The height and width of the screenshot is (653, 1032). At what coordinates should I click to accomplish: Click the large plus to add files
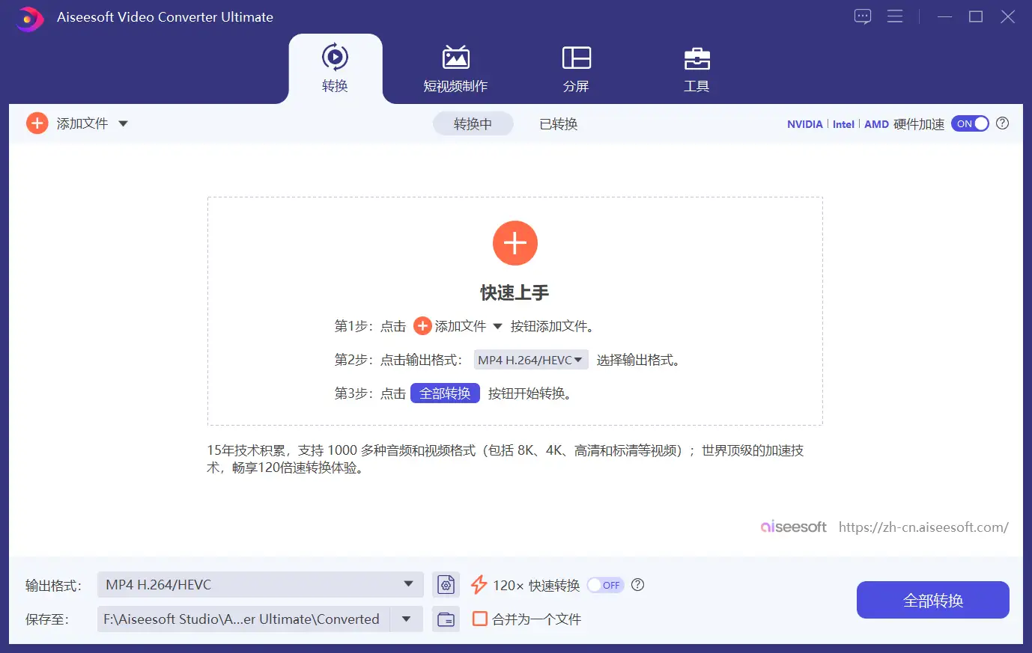pyautogui.click(x=515, y=243)
